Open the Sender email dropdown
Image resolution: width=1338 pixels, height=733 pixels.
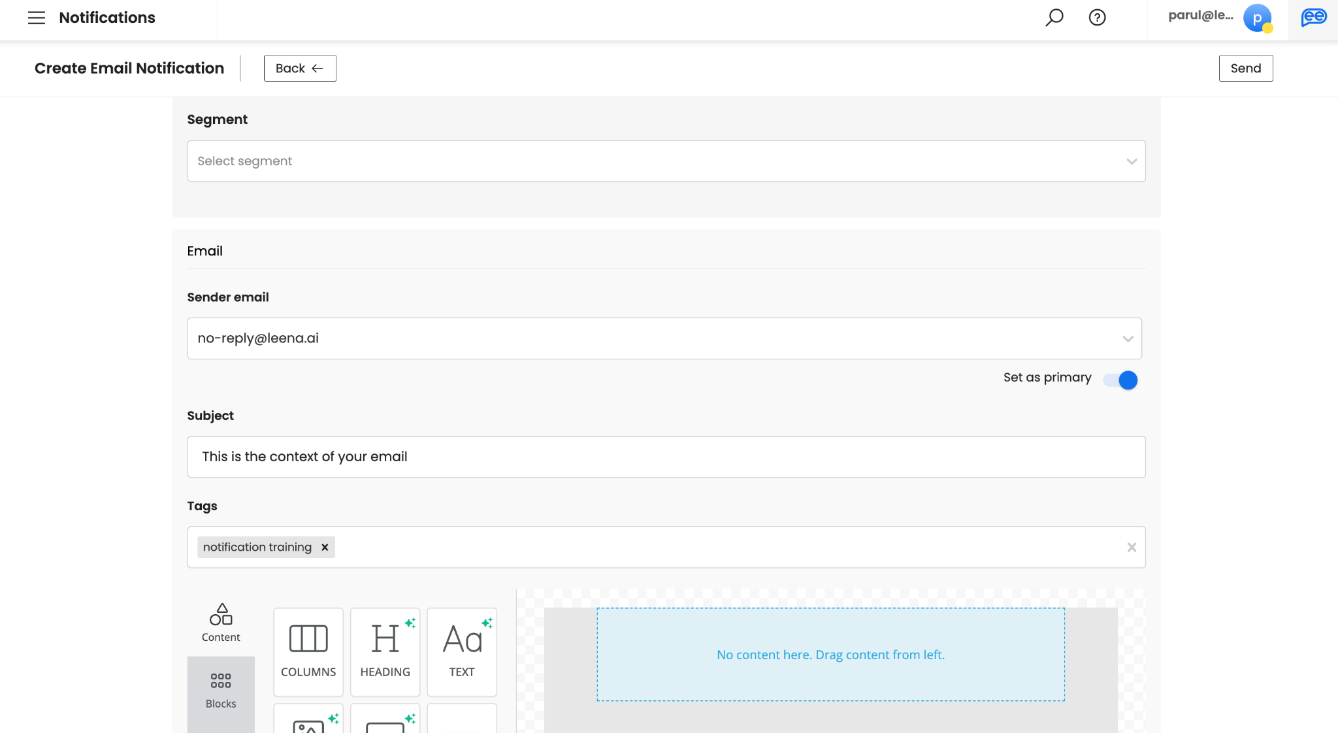tap(664, 338)
